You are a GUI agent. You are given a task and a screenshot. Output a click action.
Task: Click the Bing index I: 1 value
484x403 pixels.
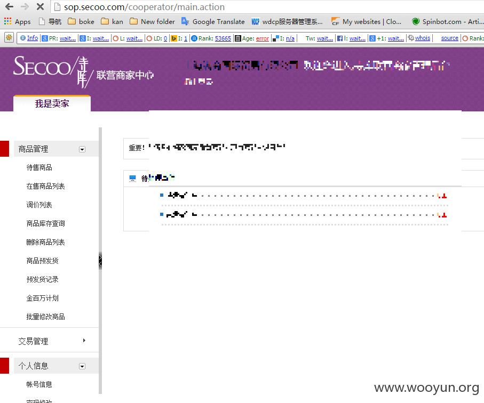186,38
